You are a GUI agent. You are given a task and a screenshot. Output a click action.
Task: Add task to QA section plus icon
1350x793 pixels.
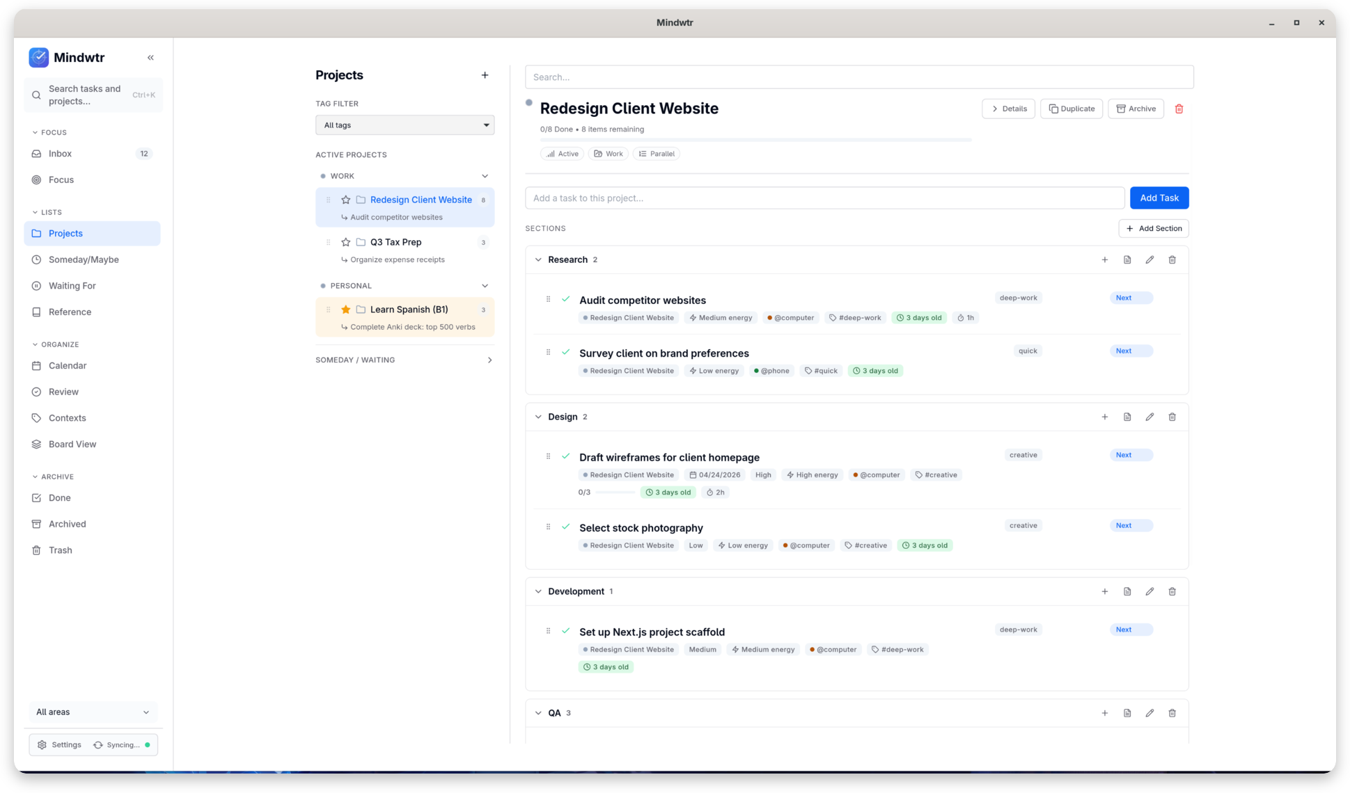click(1104, 713)
